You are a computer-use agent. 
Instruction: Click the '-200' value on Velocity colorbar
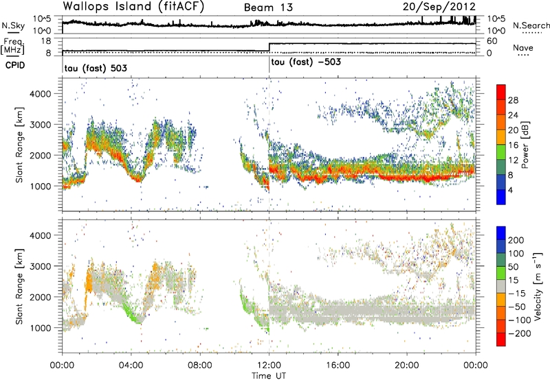(518, 333)
